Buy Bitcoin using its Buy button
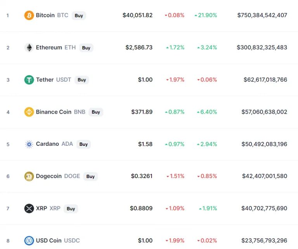 (79, 16)
